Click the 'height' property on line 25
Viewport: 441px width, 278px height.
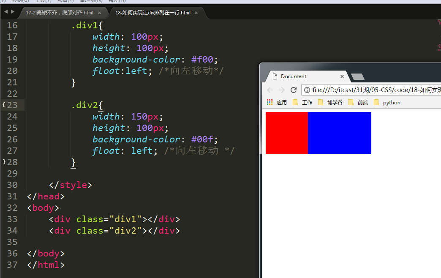coord(109,128)
